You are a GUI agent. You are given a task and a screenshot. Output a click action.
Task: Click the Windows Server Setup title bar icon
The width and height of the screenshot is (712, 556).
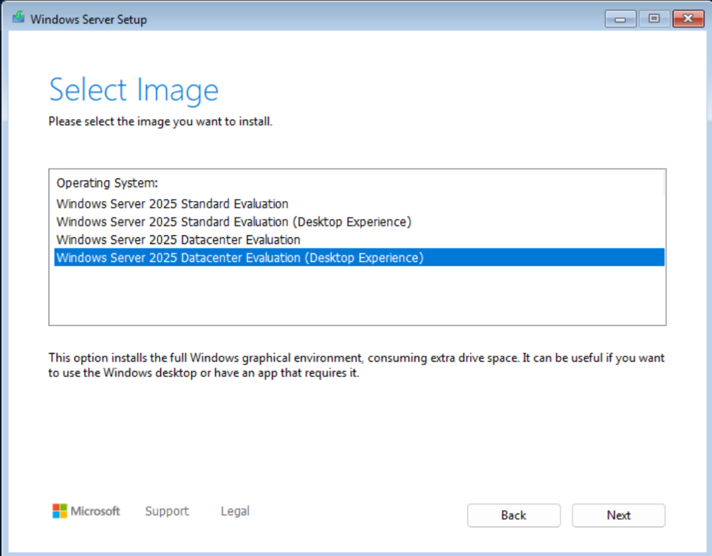coord(18,18)
